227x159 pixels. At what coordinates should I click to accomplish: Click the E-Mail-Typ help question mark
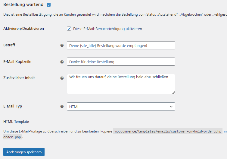tap(62, 106)
